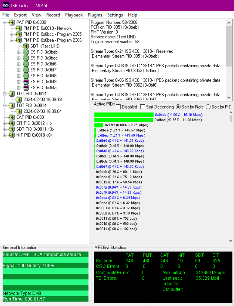This screenshot has width=234, height=306.
Task: Select the EIT PID 0x0012 icon
Action: (x=12, y=123)
